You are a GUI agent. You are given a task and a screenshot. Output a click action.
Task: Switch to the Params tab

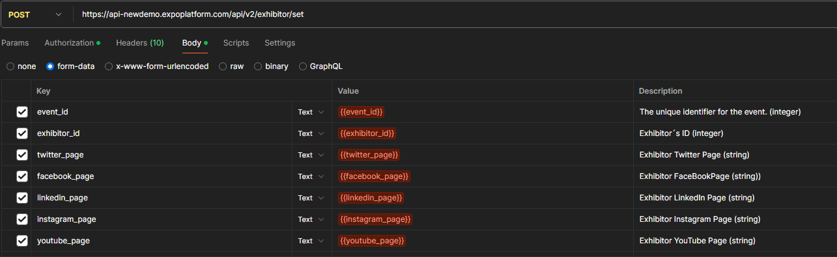tap(14, 43)
